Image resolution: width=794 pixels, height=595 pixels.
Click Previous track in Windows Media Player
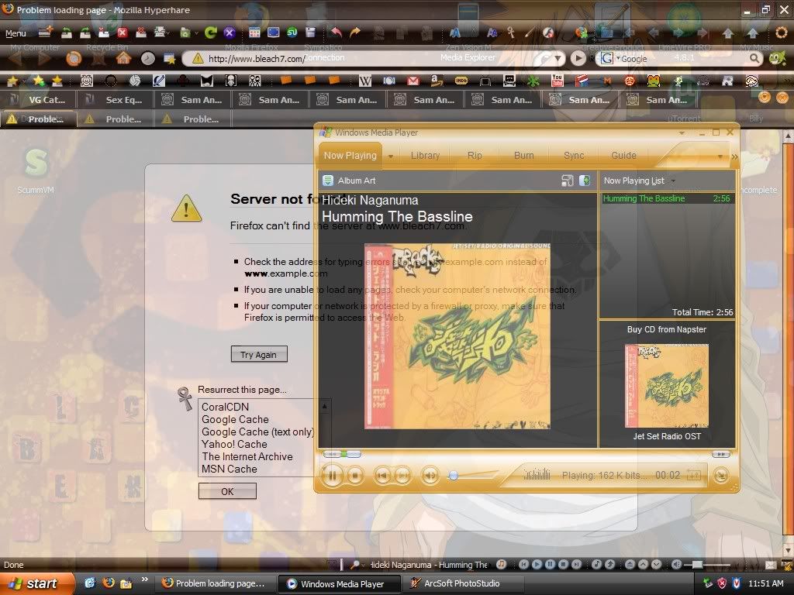point(382,476)
